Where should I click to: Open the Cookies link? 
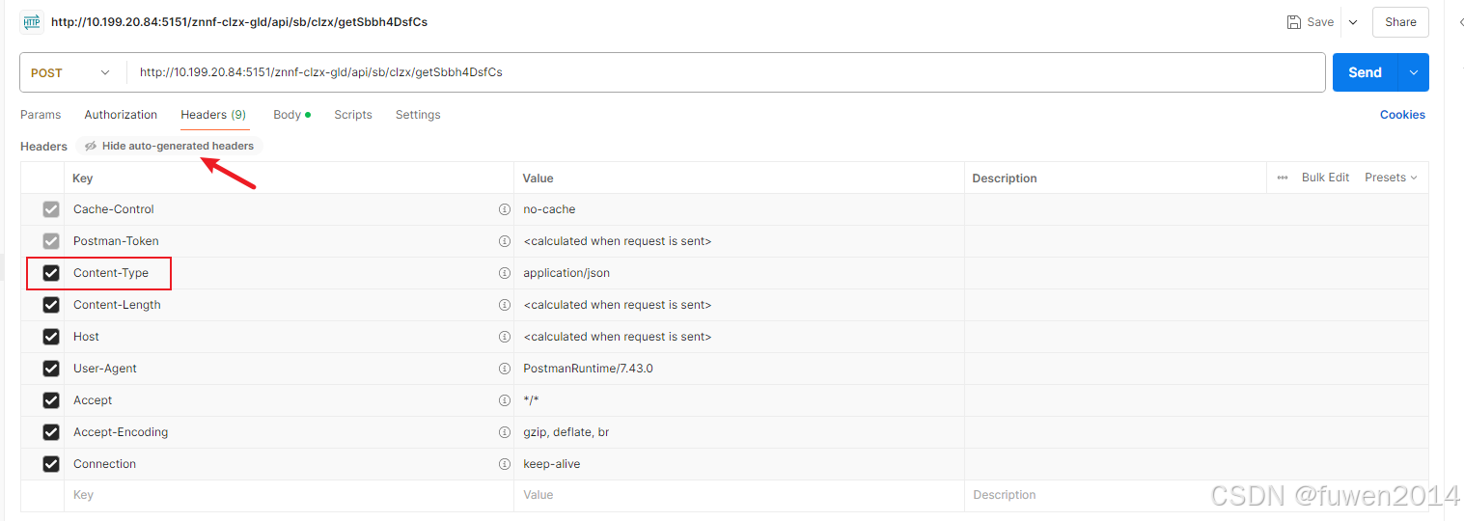tap(1401, 115)
